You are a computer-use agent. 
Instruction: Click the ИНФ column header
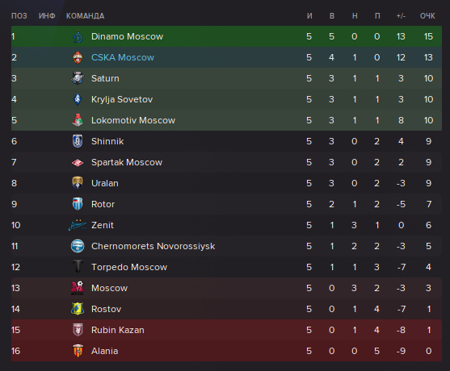click(x=47, y=16)
